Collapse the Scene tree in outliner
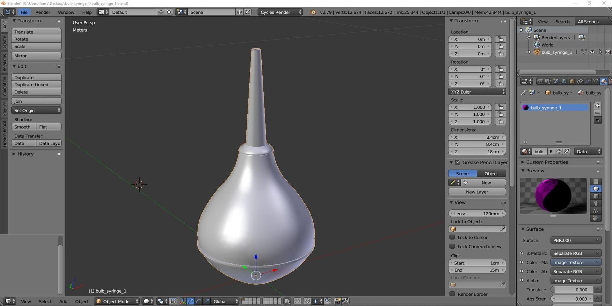This screenshot has height=306, width=612. pyautogui.click(x=521, y=30)
